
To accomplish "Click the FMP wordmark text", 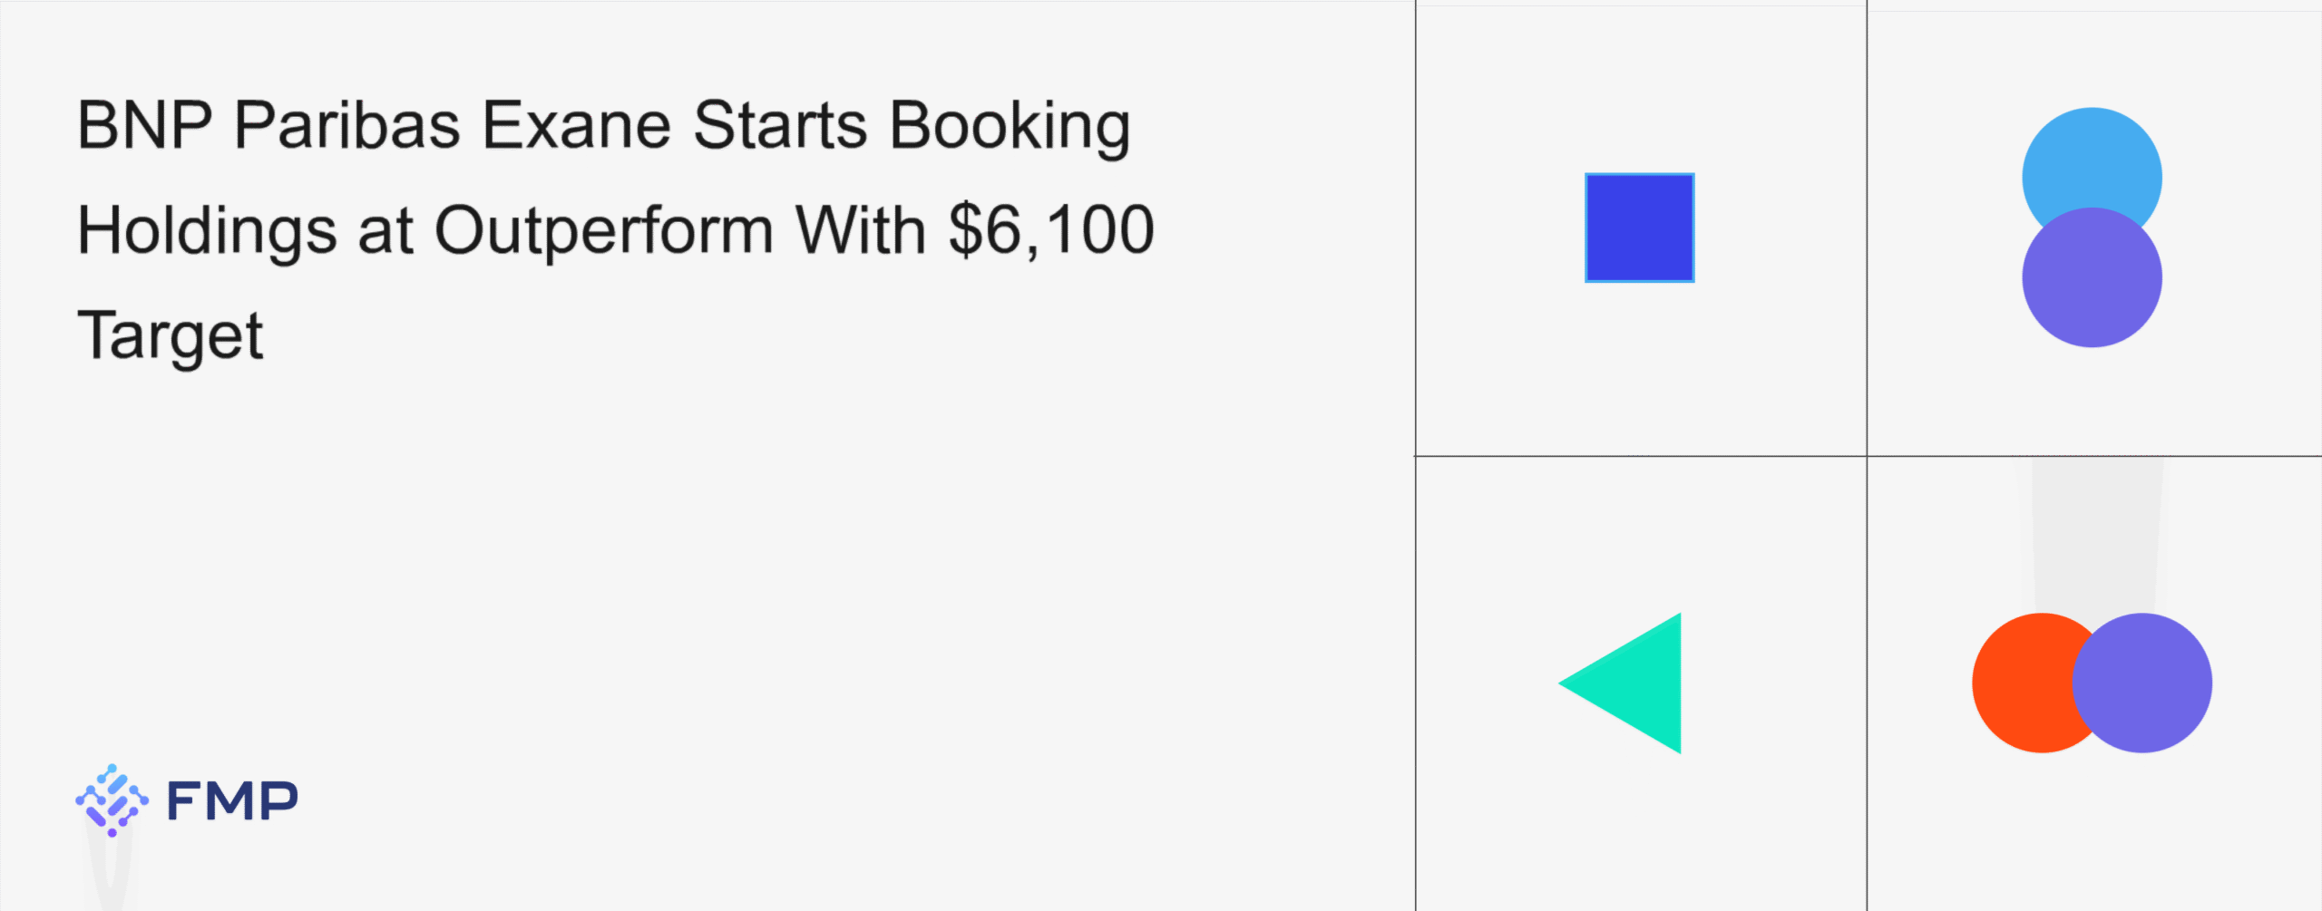I will pos(232,801).
